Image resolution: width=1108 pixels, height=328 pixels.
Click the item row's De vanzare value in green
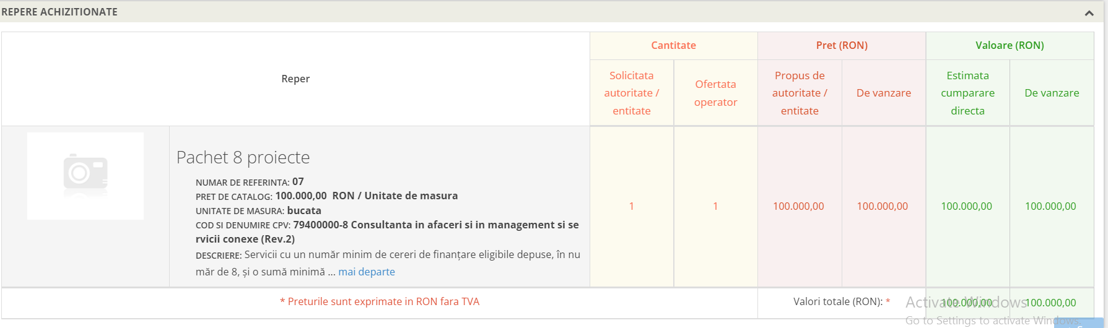click(1050, 206)
